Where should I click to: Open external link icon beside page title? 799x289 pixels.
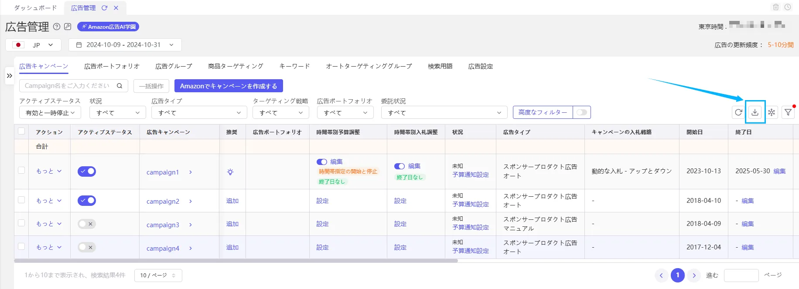[68, 27]
